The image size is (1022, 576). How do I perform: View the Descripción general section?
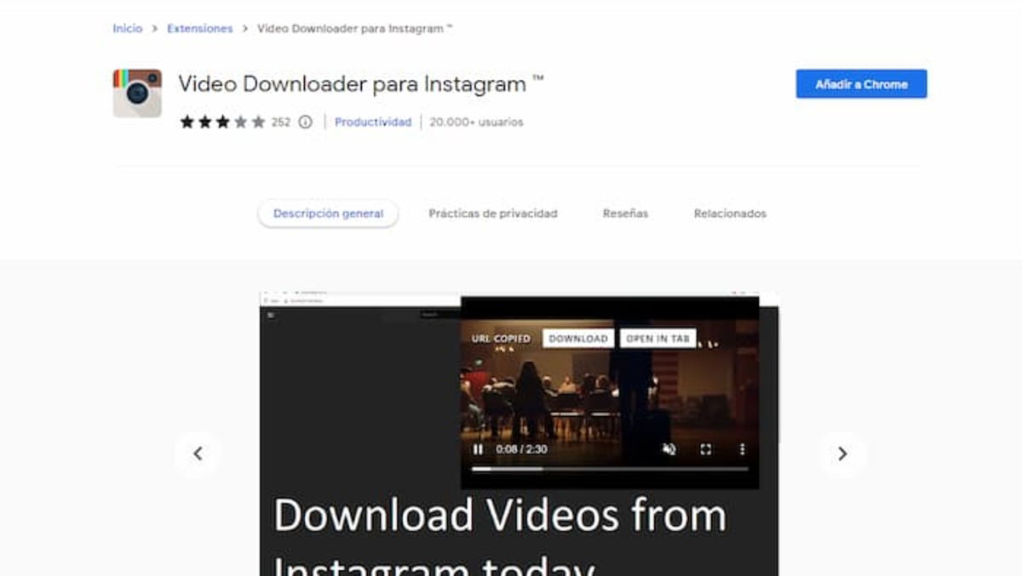327,214
